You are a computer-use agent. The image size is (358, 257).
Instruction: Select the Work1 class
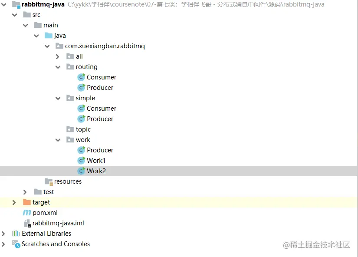[x=96, y=161]
